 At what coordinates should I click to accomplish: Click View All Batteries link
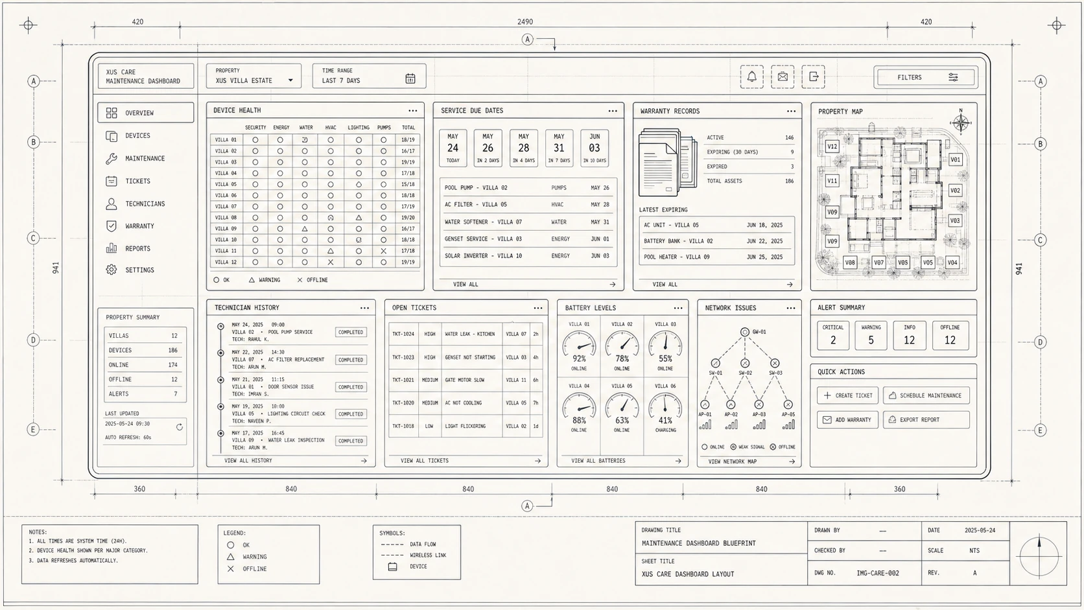pos(598,460)
